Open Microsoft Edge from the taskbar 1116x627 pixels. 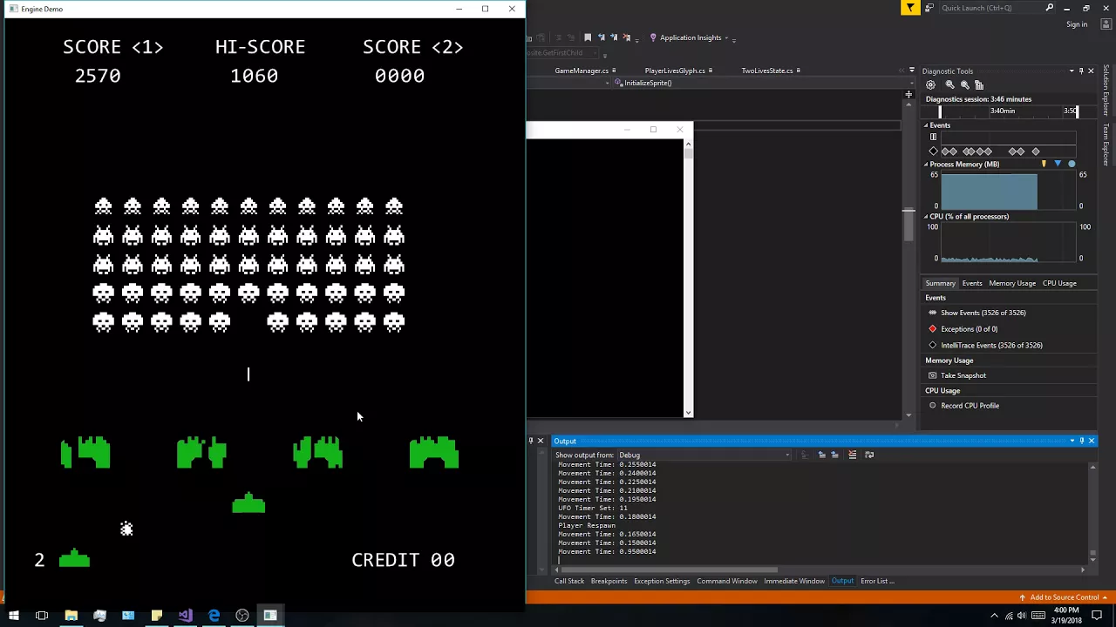pos(214,616)
